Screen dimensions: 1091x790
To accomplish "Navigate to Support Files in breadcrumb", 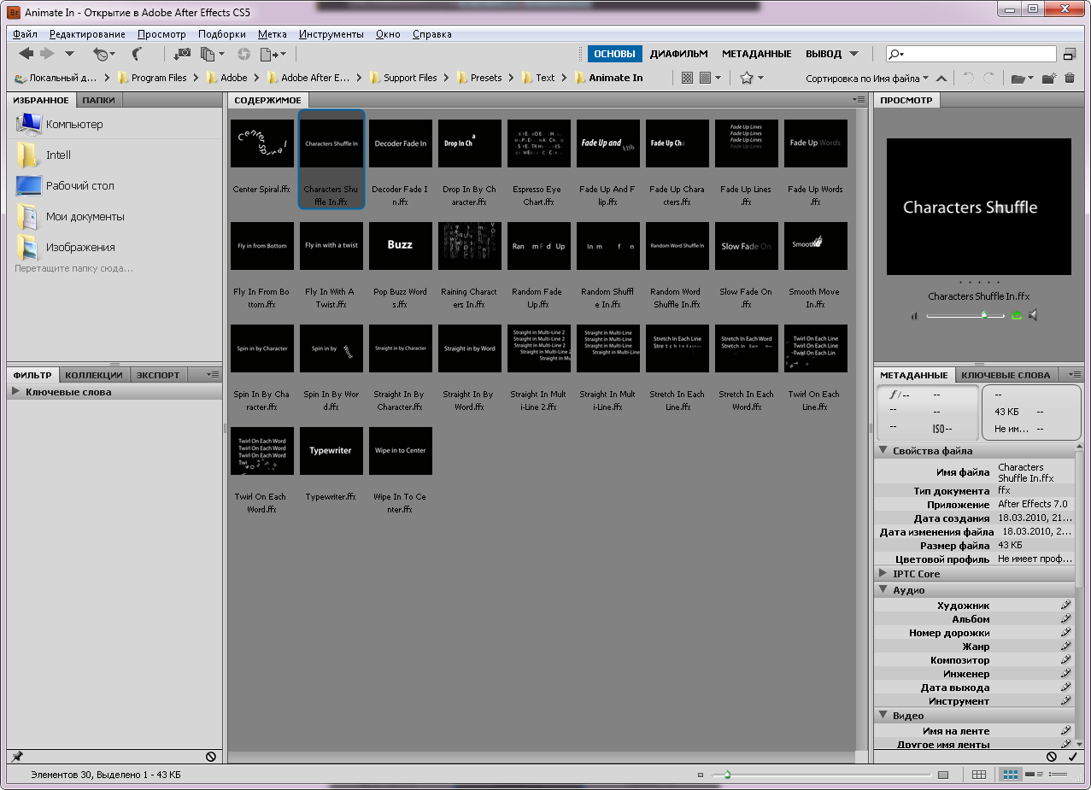I will (410, 78).
